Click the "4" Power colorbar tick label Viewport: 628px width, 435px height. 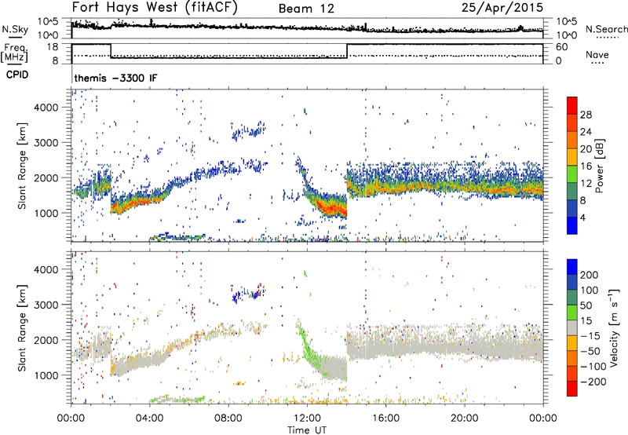point(582,217)
